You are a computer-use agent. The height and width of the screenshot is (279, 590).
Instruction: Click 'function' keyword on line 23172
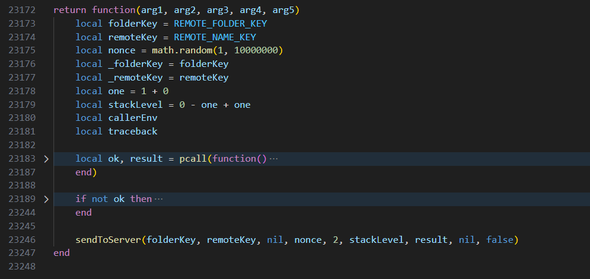coord(114,10)
